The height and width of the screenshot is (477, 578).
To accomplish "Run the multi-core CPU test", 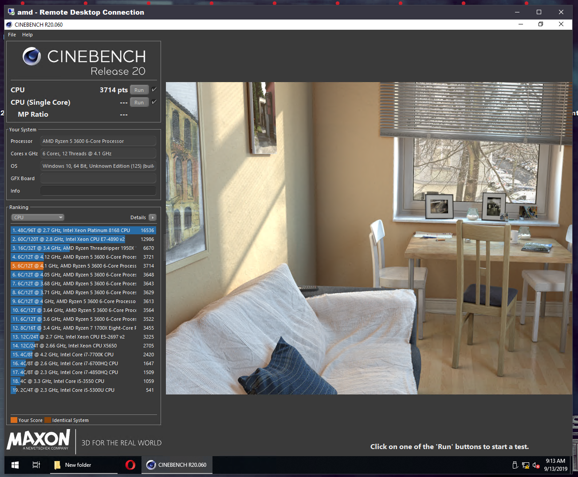I will tap(139, 90).
